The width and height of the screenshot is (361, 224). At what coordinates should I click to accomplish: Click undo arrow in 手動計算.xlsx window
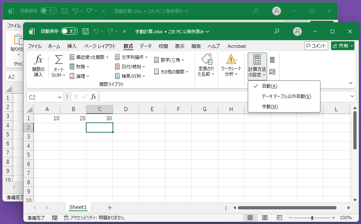(96, 31)
